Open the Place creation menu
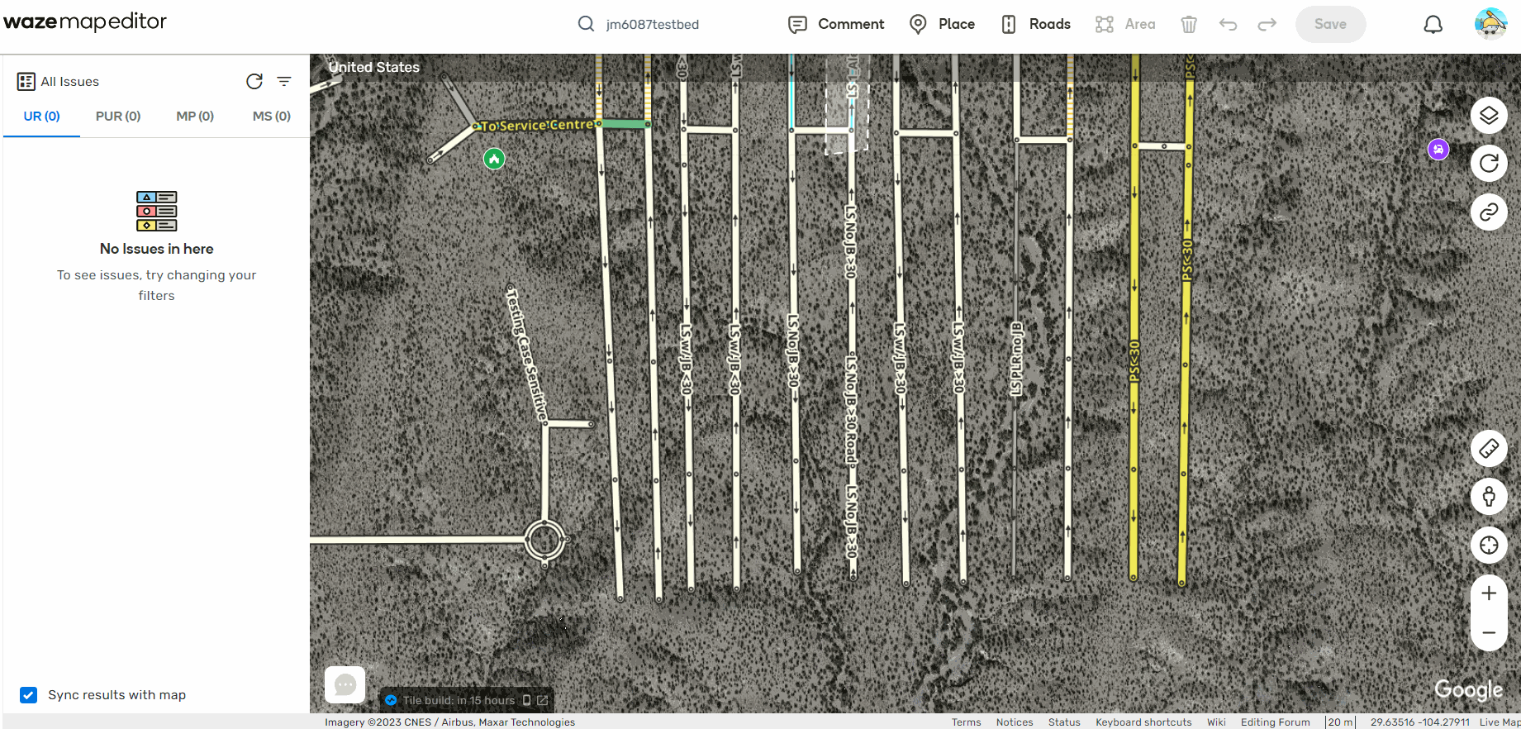Screen dimensions: 1521x729 click(x=943, y=25)
